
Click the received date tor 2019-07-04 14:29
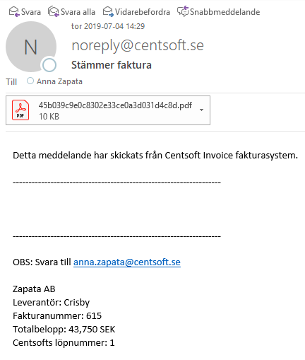(108, 26)
